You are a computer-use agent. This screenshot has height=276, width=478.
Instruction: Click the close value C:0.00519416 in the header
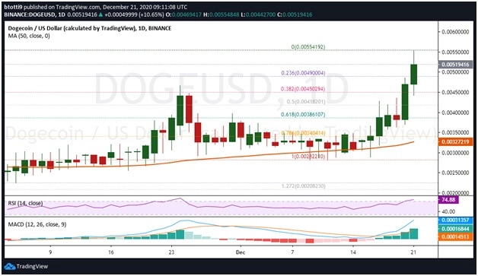(x=295, y=14)
